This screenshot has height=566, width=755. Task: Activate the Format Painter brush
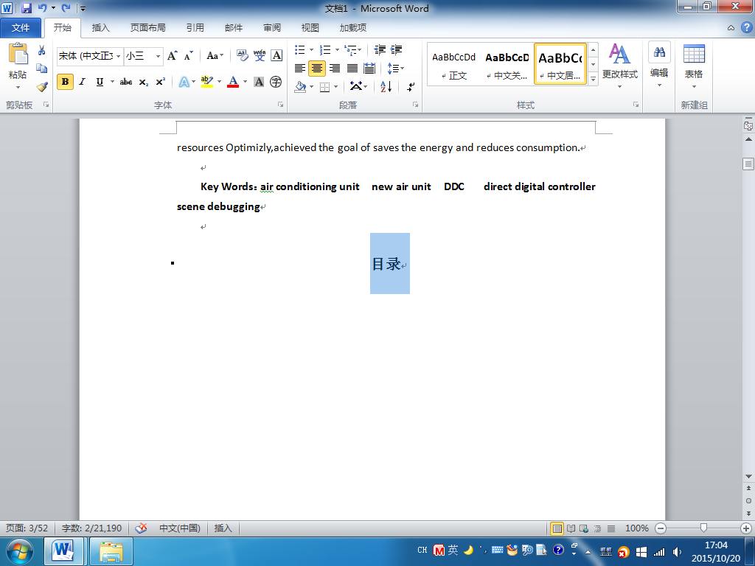(42, 87)
